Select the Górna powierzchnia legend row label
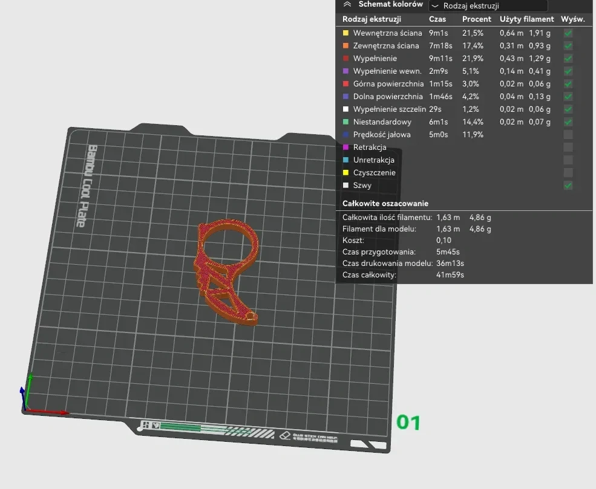 388,84
